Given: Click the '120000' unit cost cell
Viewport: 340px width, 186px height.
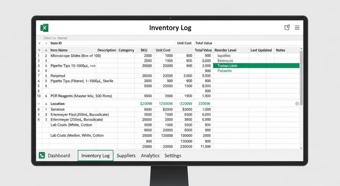Looking at the screenshot, I should [x=167, y=135].
